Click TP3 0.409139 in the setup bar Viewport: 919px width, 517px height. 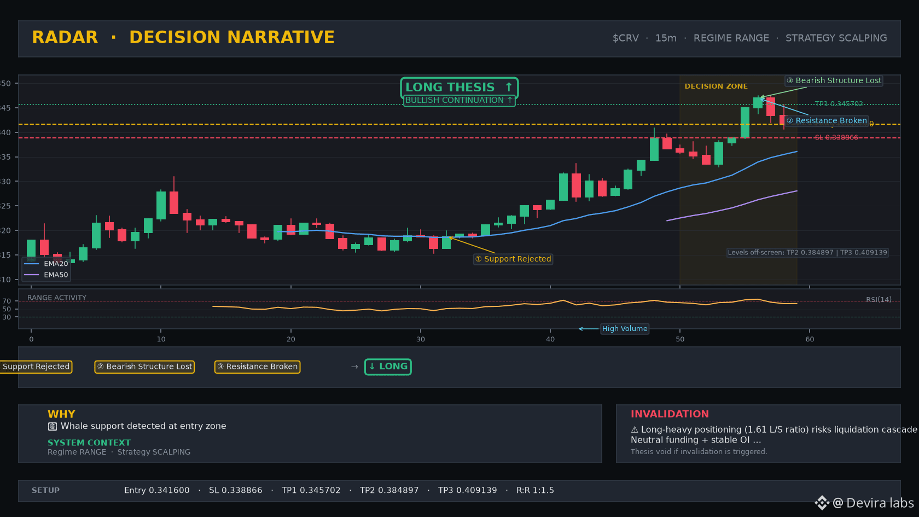coord(468,490)
